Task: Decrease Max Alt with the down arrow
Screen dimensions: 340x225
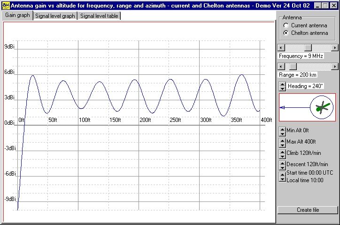Action: coord(282,145)
